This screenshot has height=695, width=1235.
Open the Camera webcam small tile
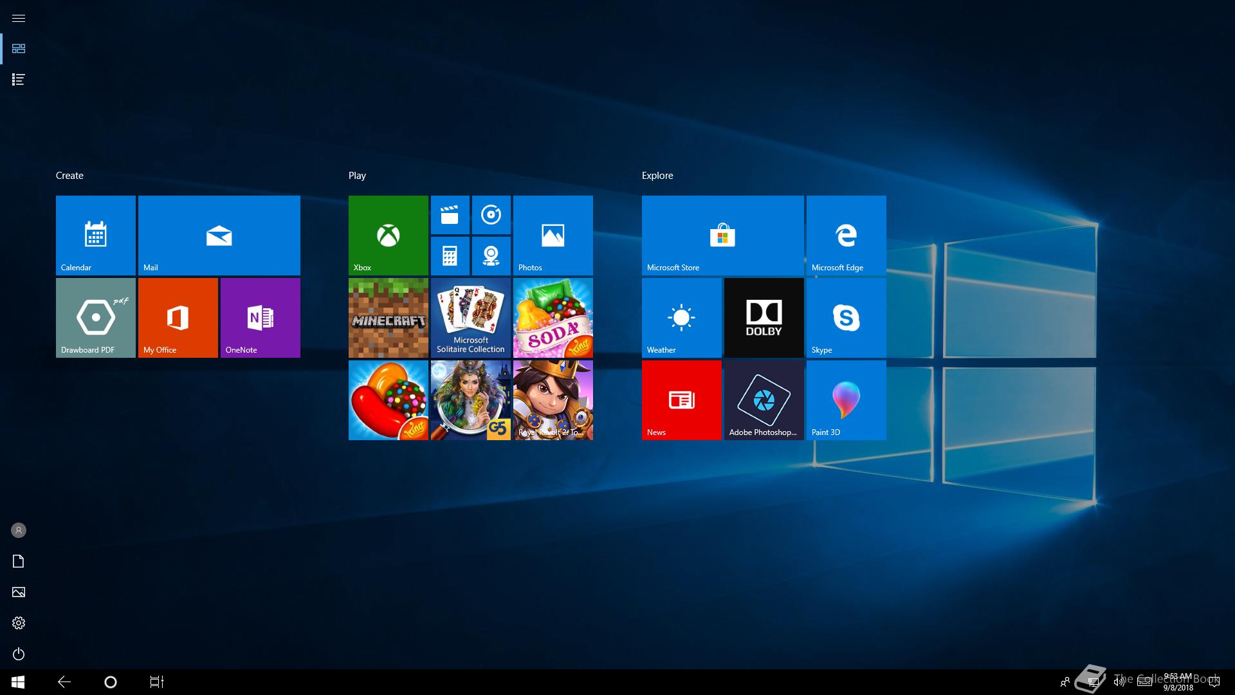click(x=491, y=256)
